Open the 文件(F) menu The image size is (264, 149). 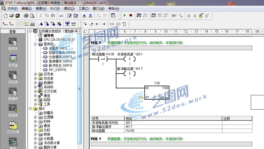(12, 8)
